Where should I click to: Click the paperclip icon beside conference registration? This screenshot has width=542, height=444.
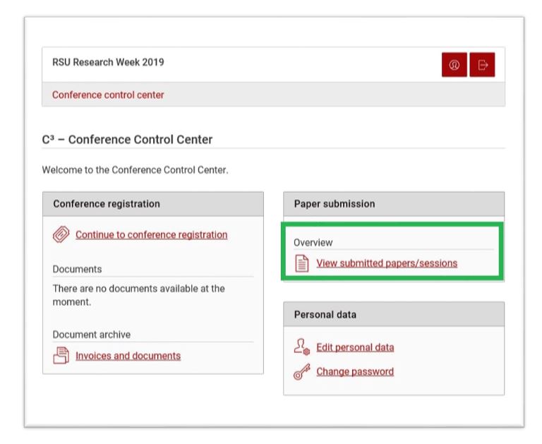tap(61, 235)
